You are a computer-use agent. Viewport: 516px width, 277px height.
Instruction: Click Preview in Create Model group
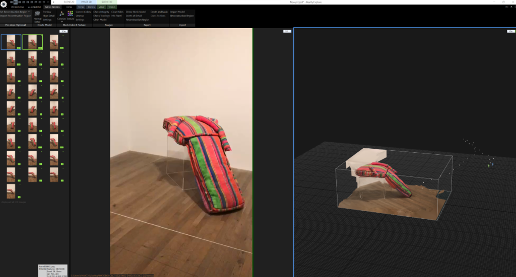point(47,12)
